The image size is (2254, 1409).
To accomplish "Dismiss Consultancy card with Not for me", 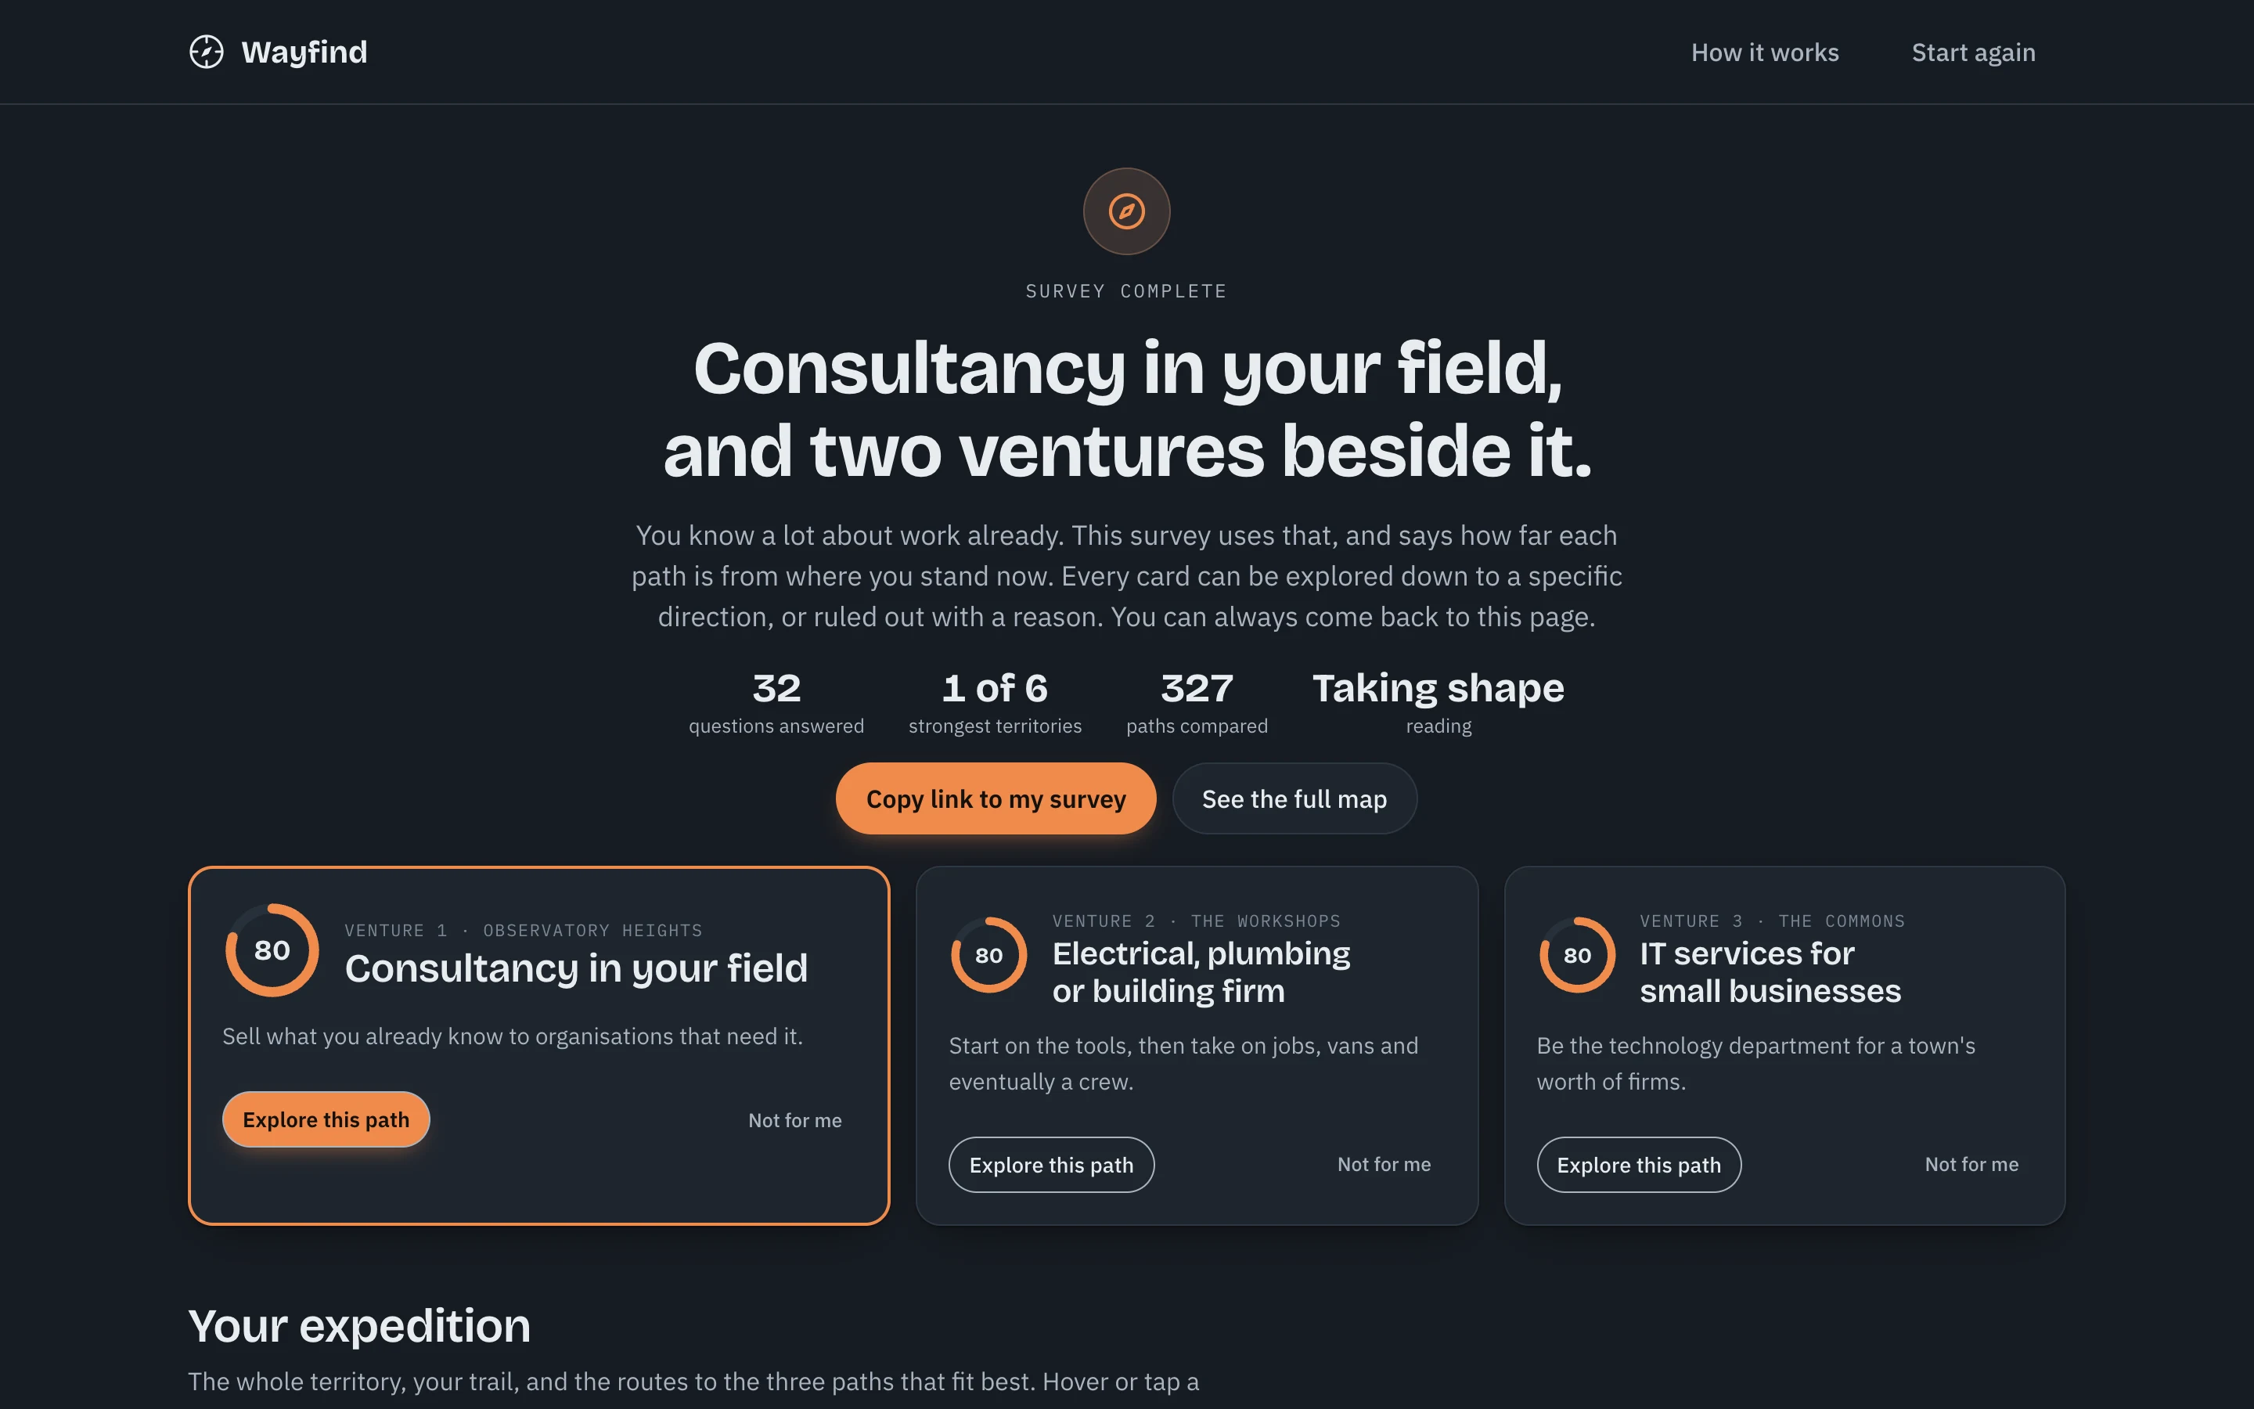I will pos(794,1120).
